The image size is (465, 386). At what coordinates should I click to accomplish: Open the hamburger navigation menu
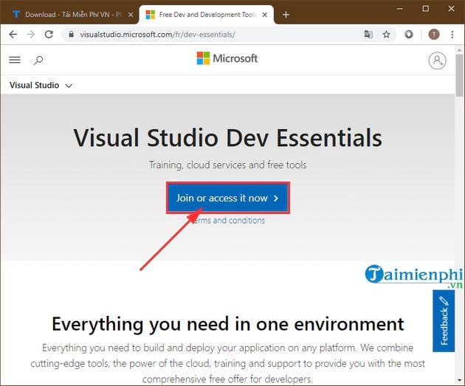(x=15, y=61)
